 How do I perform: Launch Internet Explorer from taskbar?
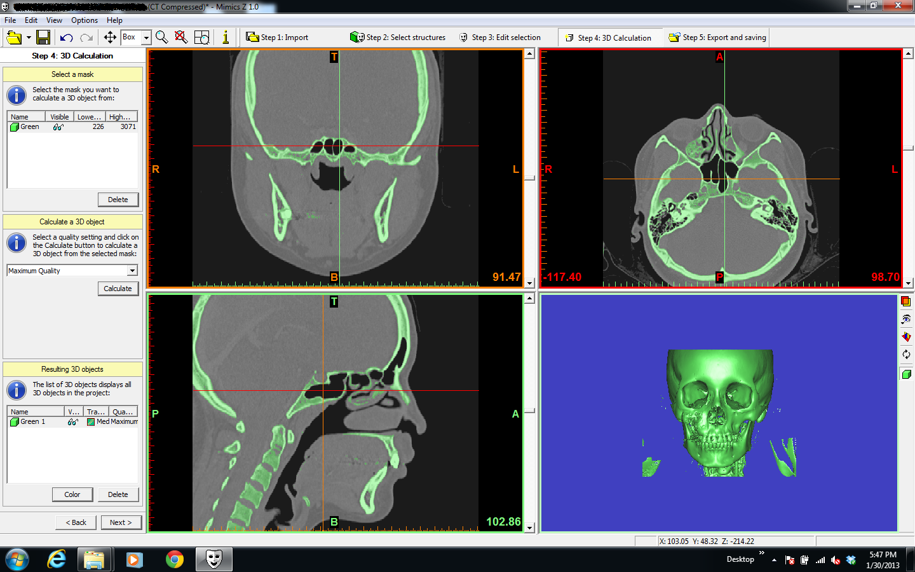57,559
